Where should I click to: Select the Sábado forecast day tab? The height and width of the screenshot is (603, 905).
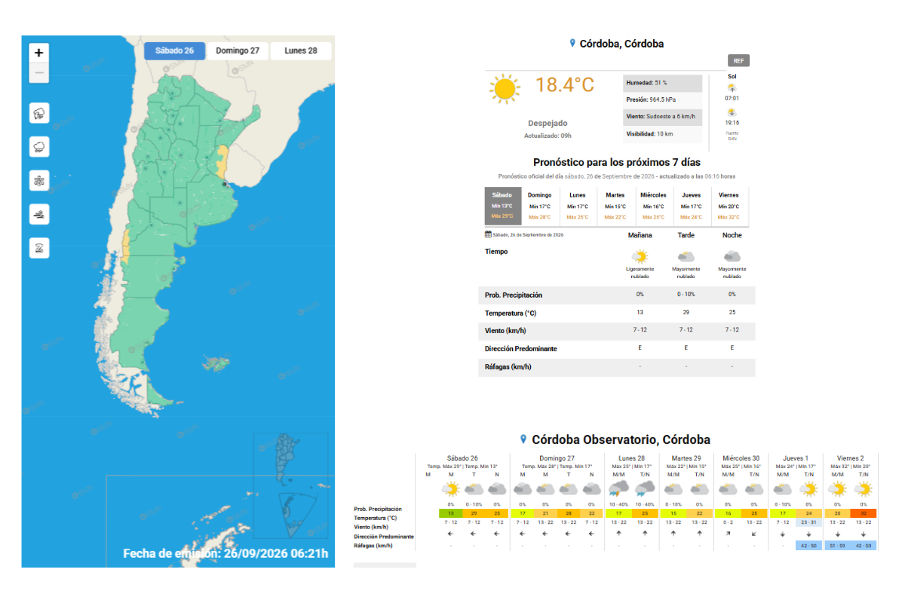click(502, 206)
